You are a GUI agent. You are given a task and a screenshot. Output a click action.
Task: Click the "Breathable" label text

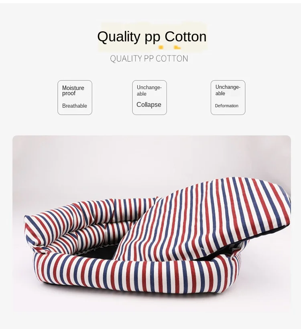pyautogui.click(x=75, y=106)
